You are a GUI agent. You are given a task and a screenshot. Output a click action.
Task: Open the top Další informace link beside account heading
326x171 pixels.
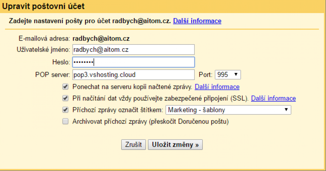[x=197, y=21]
